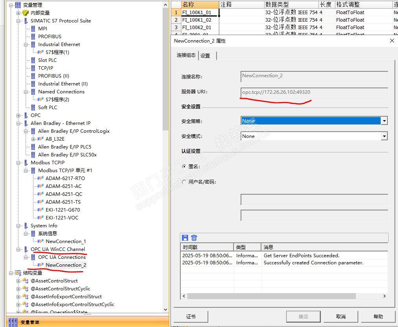Click the 时间戳 column header in log

point(207,247)
